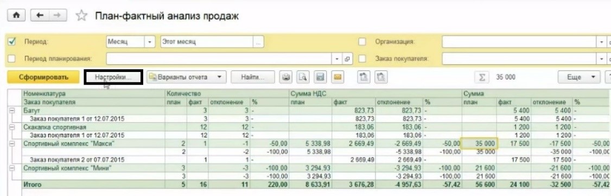Click the Этот месяц period field
This screenshot has width=611, height=196.
[x=207, y=42]
